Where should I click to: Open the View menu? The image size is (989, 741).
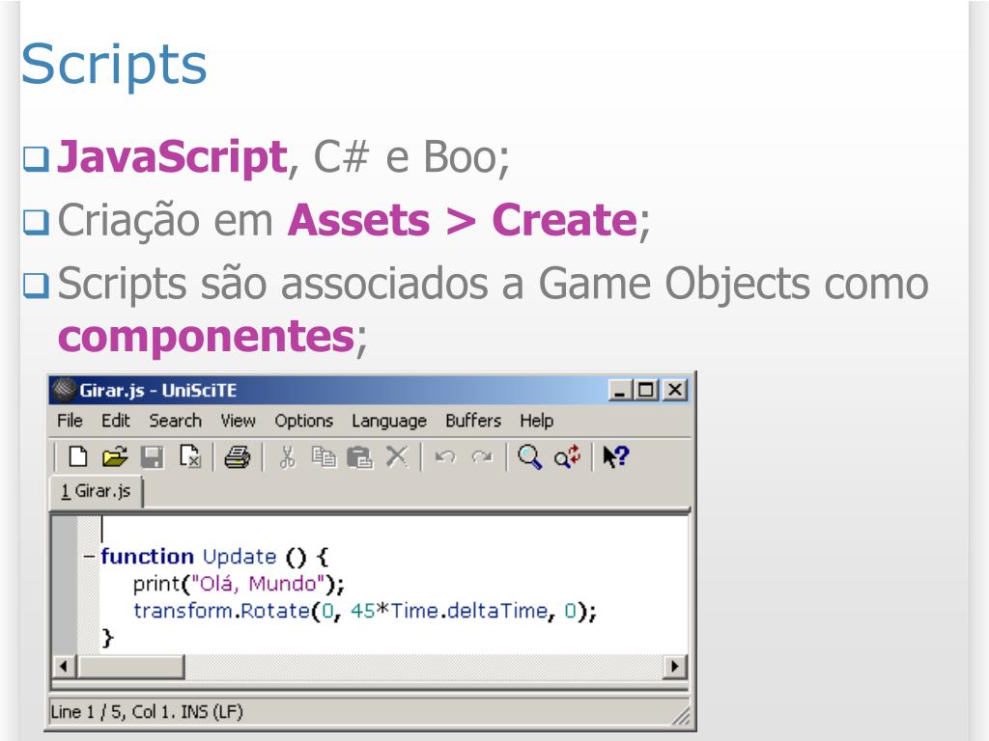(x=238, y=421)
